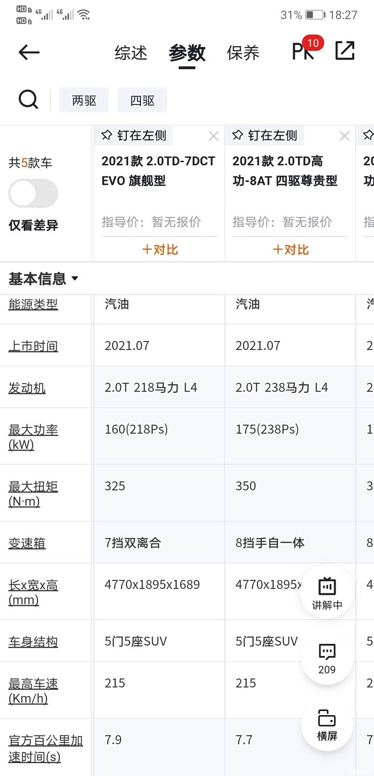Remove the 2.0TD-7DCT EVO 旗舰型 column
The image size is (374, 776).
[214, 137]
